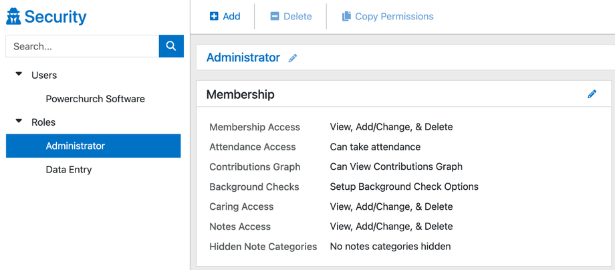Click 'Can View Contributions Graph' value

click(x=396, y=166)
